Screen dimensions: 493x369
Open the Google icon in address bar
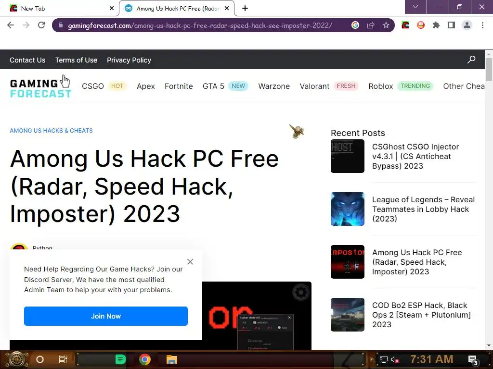tap(355, 25)
